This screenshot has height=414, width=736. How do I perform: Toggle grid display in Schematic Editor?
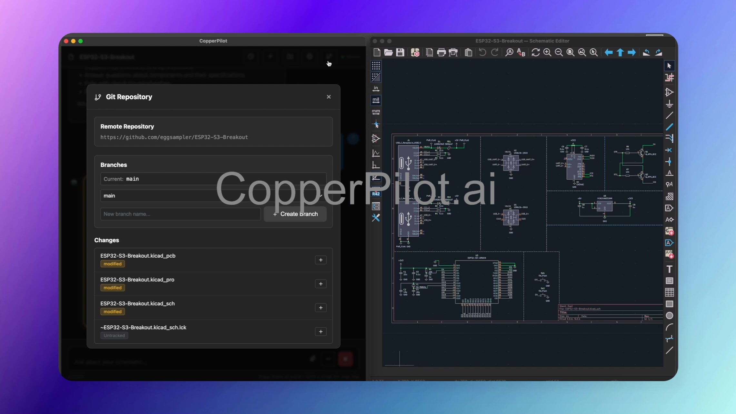pos(376,66)
